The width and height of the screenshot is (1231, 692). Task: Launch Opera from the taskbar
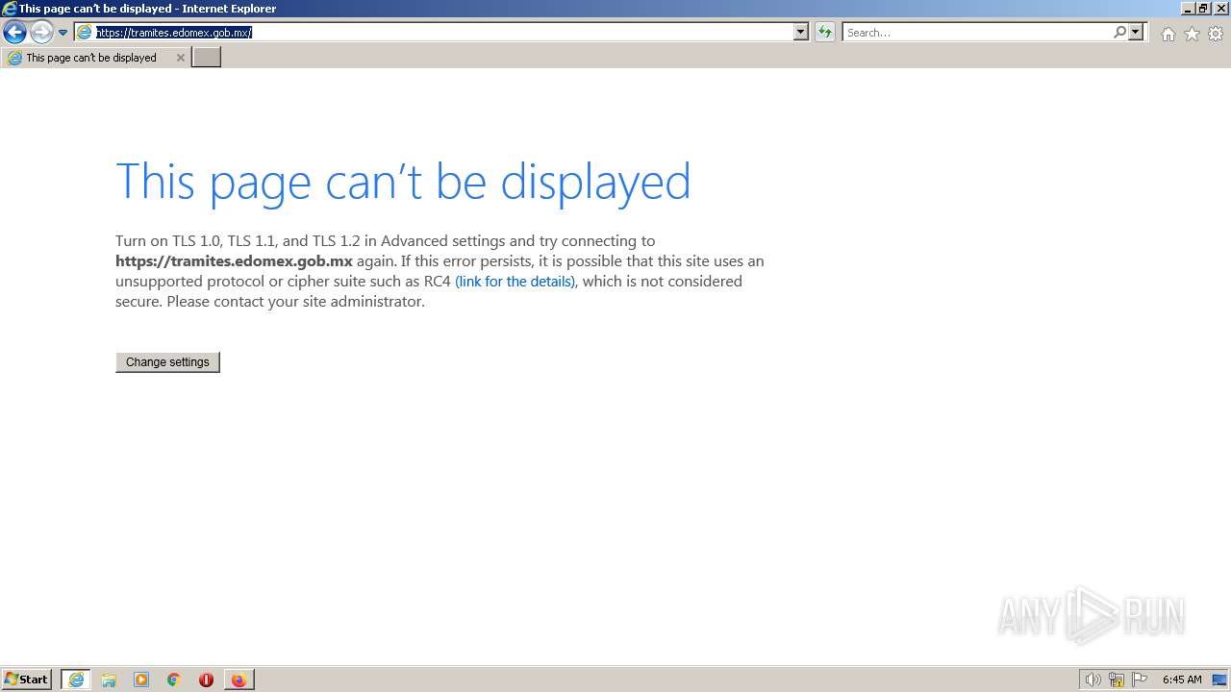[x=206, y=680]
